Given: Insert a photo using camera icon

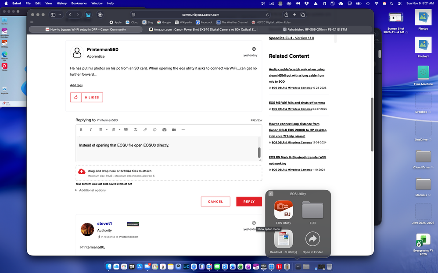Looking at the screenshot, I should [x=164, y=130].
